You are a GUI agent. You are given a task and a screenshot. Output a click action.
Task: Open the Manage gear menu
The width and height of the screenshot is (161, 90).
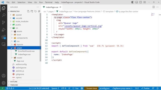(x=4, y=83)
